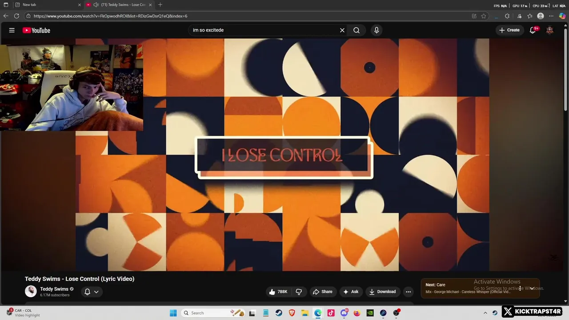The width and height of the screenshot is (569, 320).
Task: Open Copilot sidebar icon
Action: [562, 16]
